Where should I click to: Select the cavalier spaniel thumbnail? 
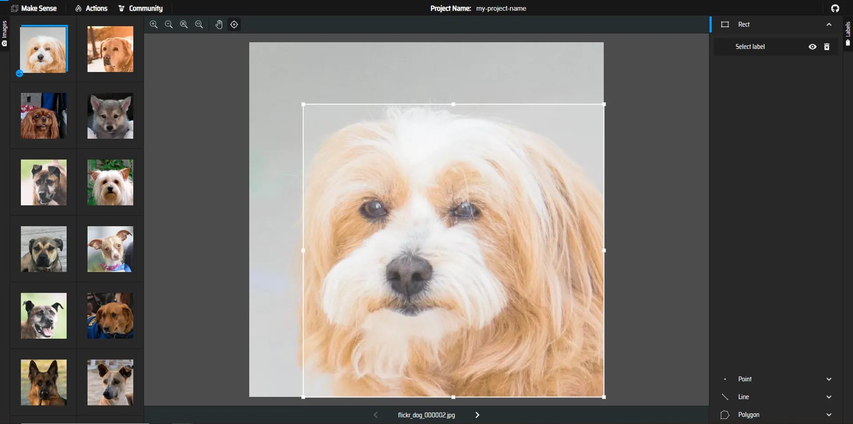(x=44, y=116)
